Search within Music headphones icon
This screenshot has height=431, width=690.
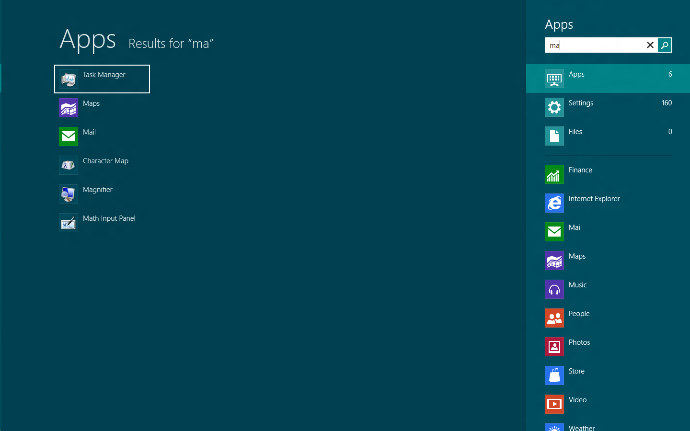coord(554,289)
